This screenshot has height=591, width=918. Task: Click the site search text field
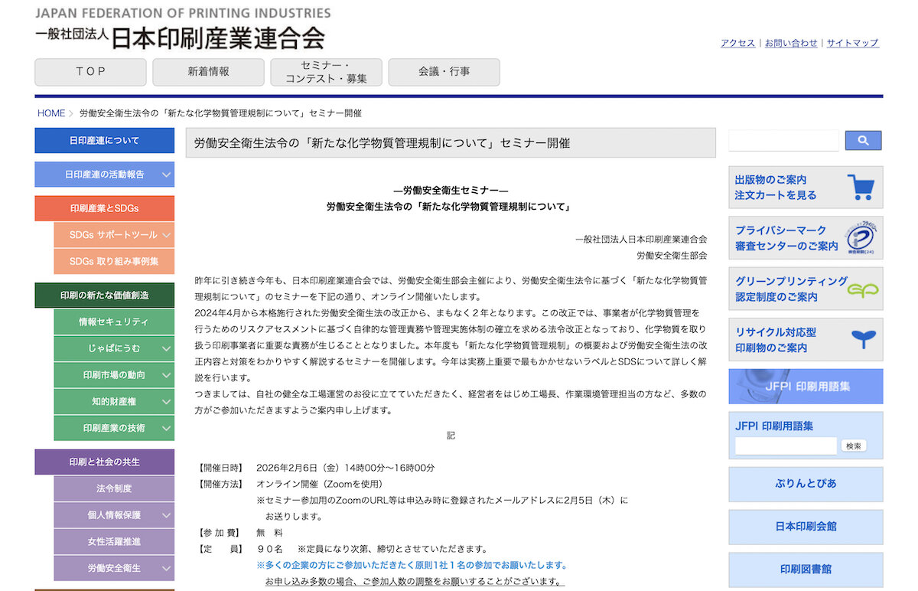point(783,141)
